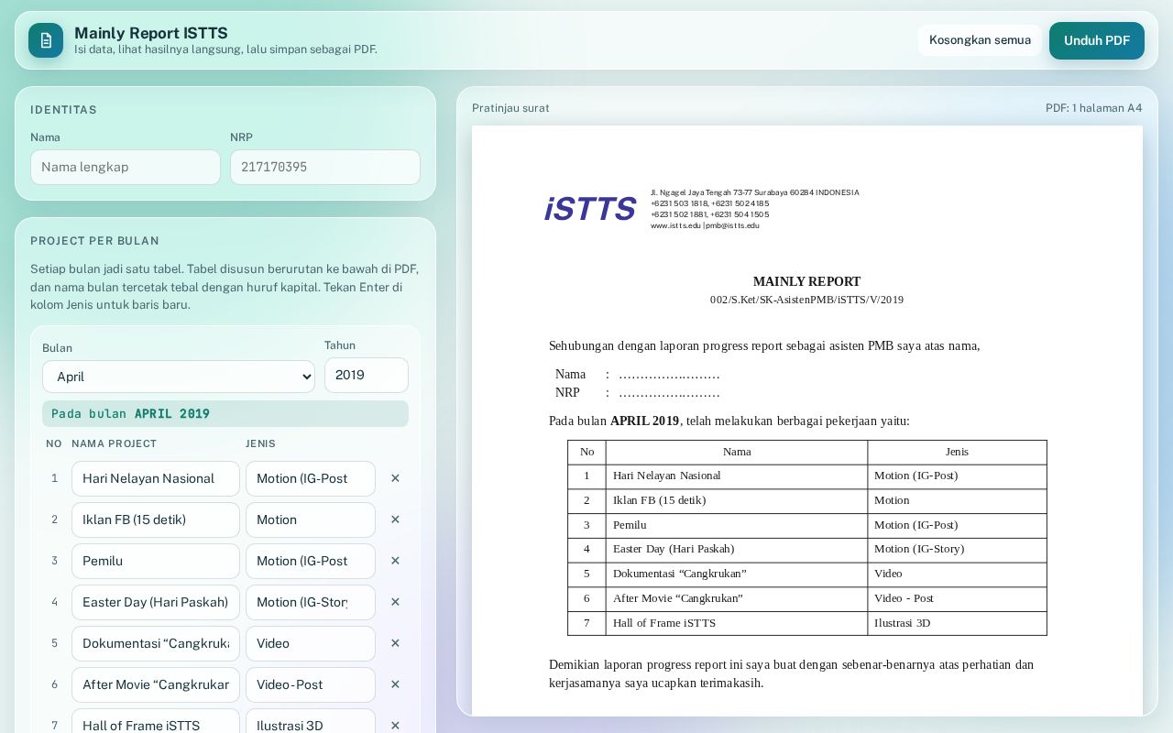This screenshot has height=733, width=1173.
Task: Edit the Pemilu project name field
Action: 156,561
